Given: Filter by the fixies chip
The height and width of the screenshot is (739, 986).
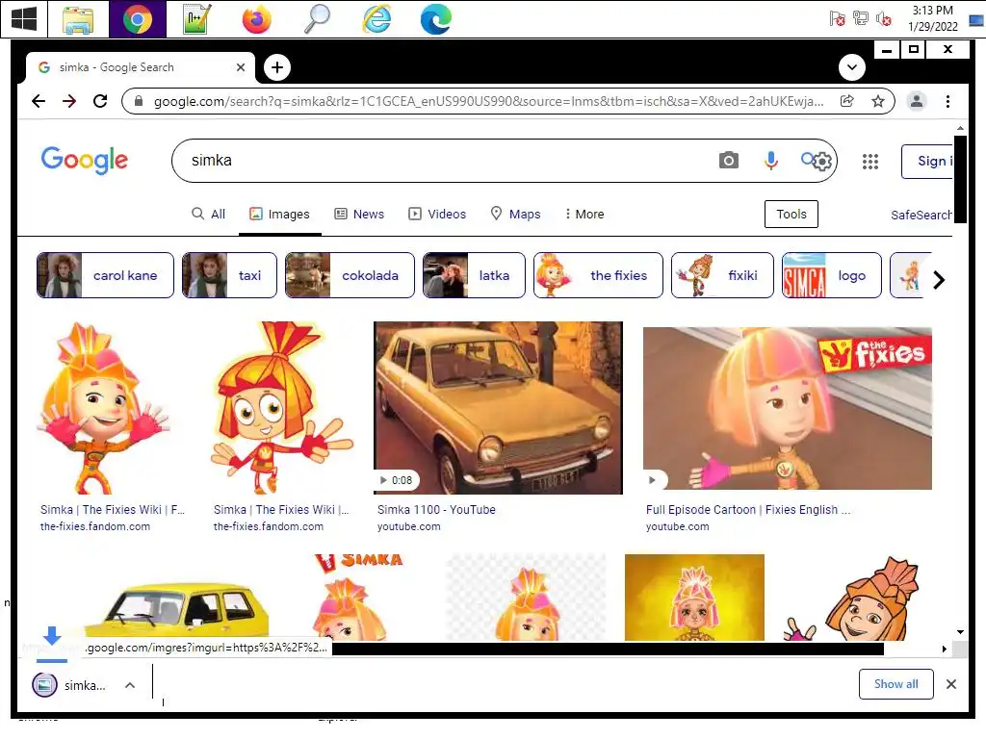Looking at the screenshot, I should click(x=598, y=275).
